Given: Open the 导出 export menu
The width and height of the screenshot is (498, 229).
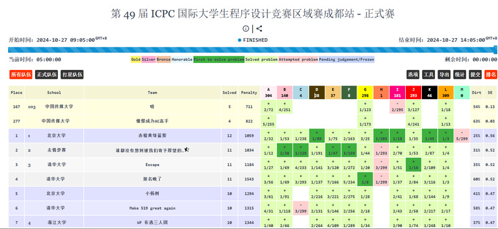Looking at the screenshot, I should tap(444, 75).
